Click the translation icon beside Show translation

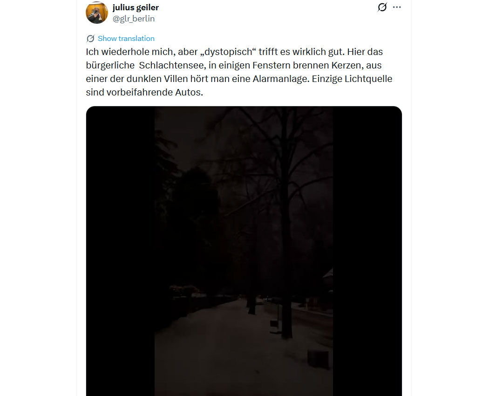pyautogui.click(x=90, y=38)
